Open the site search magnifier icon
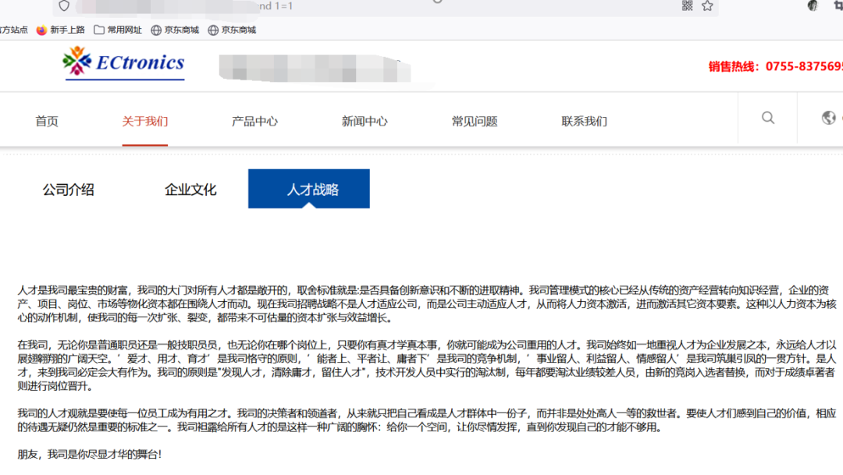This screenshot has width=843, height=475. [768, 119]
